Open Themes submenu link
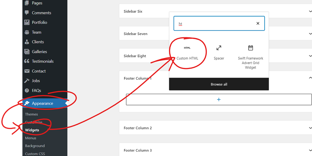The image size is (312, 156). click(x=32, y=114)
